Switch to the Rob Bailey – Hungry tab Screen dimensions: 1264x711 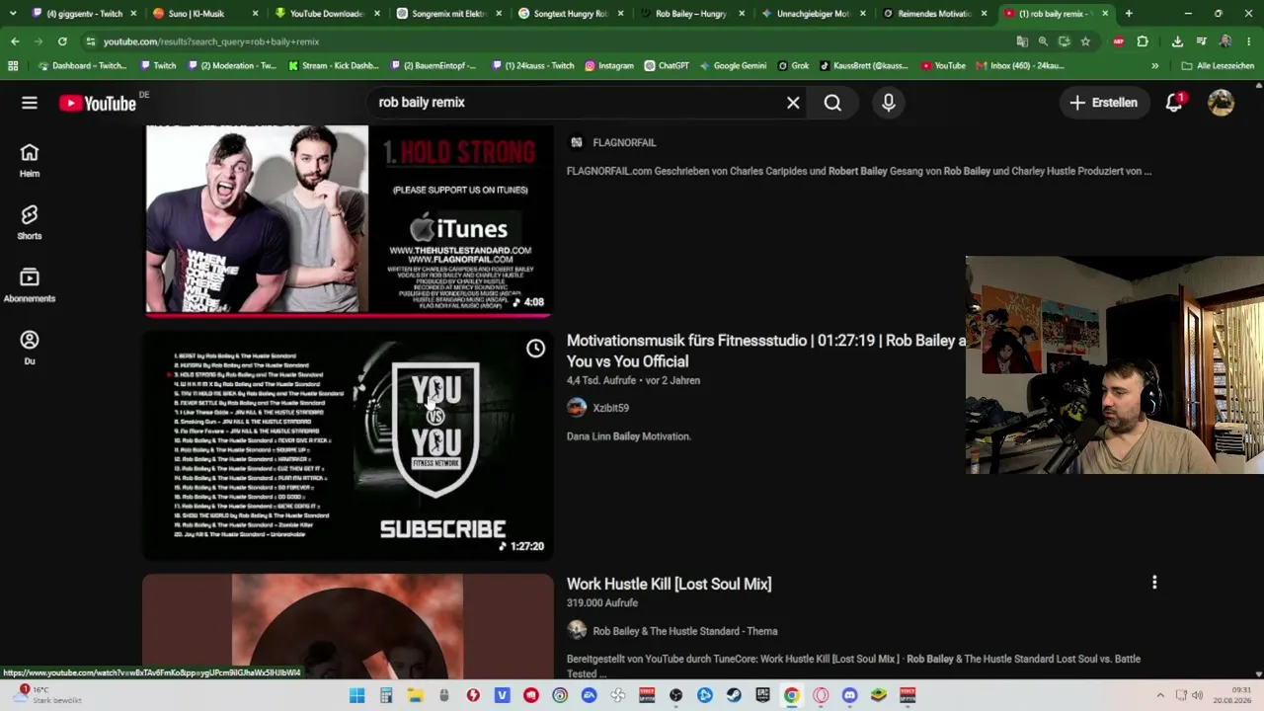(x=692, y=14)
